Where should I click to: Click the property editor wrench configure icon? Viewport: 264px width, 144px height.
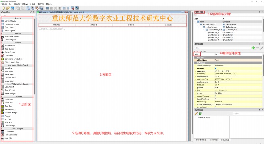[262, 48]
